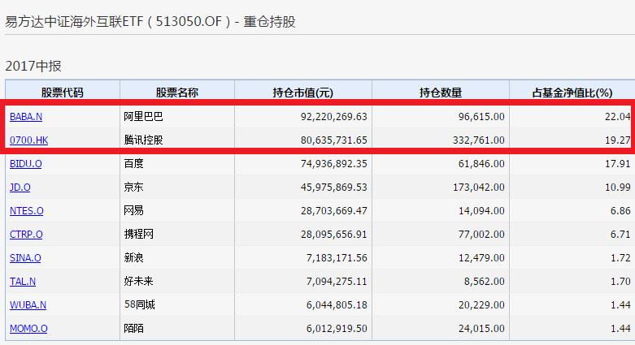Click the holding quantity 173,042.00
This screenshot has height=345, width=635.
click(x=479, y=188)
